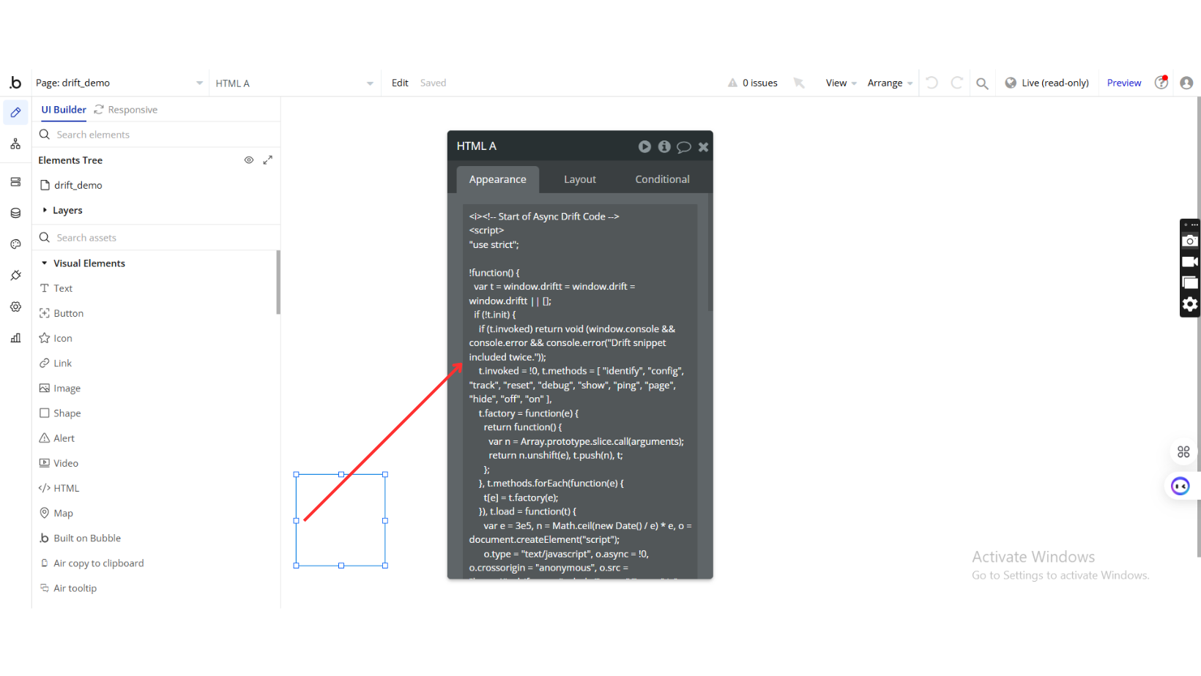Viewport: 1201px width, 676px height.
Task: Click the gallery icon on right edge widget
Action: click(x=1190, y=282)
